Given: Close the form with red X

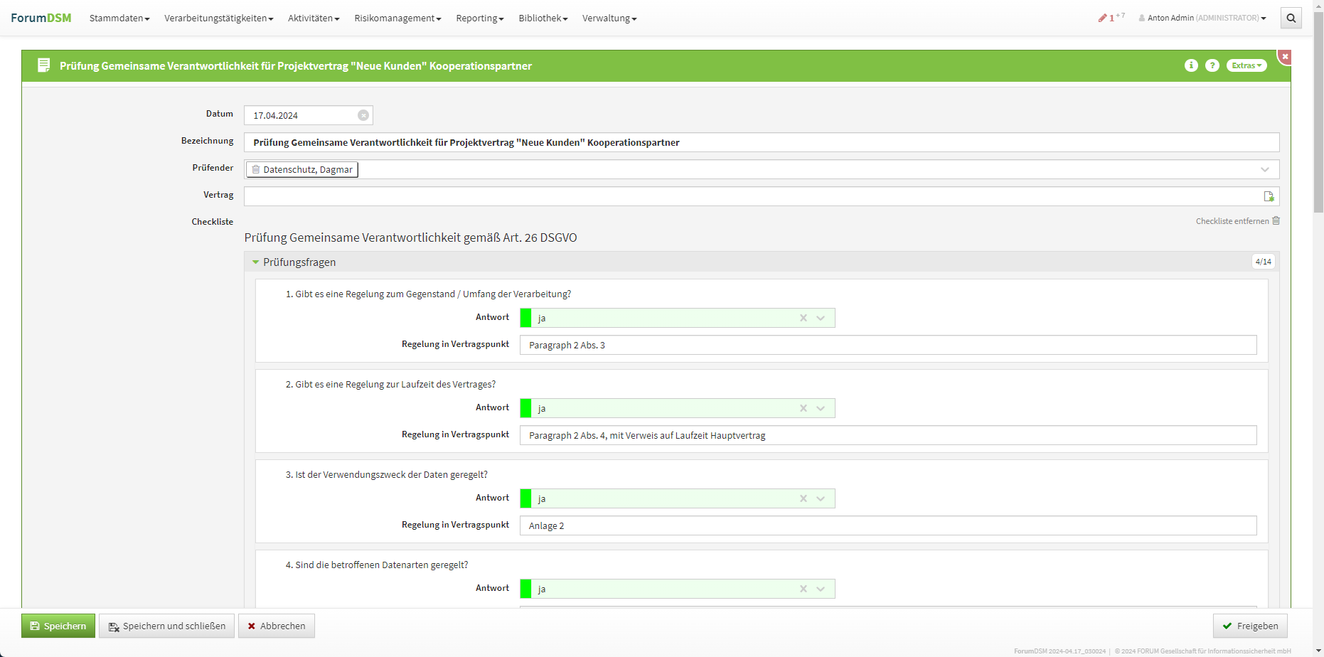Looking at the screenshot, I should [1285, 56].
